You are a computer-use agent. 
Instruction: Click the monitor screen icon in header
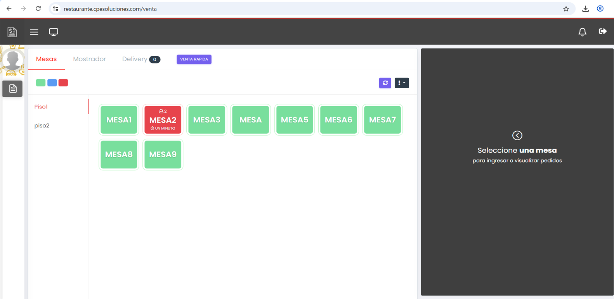point(54,32)
